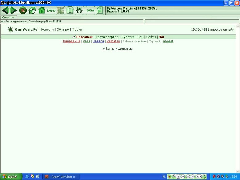Open the Форум link

[77, 29]
